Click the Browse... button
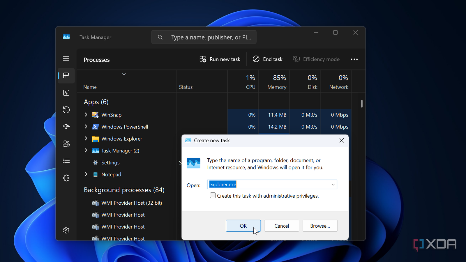Screen dimensions: 466x262 [x=320, y=226]
